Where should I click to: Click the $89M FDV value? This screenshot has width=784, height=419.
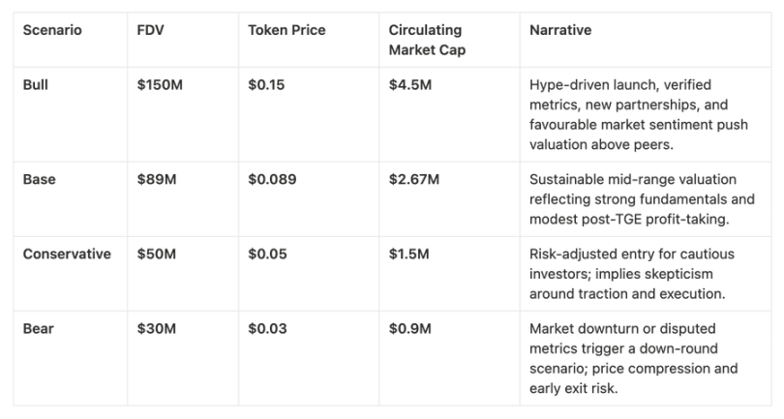click(157, 179)
